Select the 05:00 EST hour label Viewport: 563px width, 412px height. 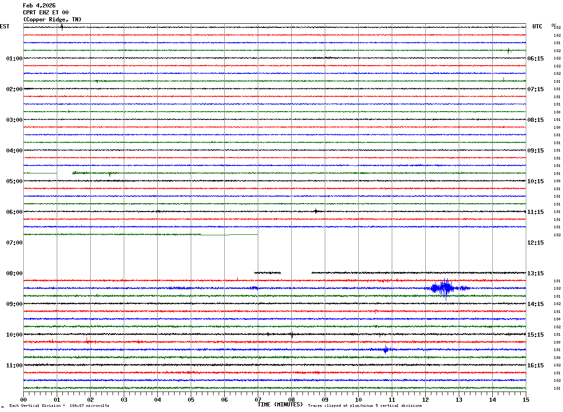[x=14, y=181]
